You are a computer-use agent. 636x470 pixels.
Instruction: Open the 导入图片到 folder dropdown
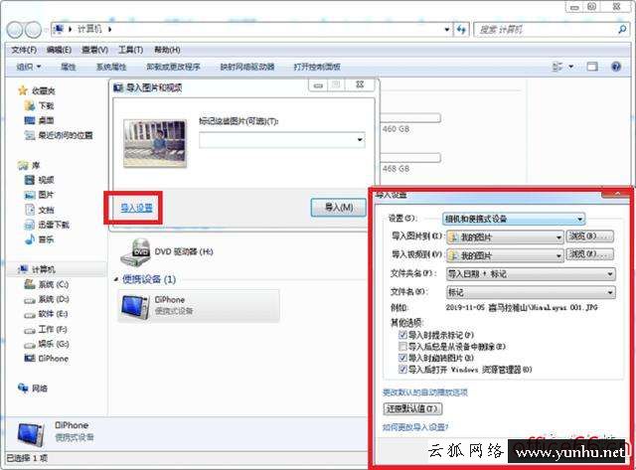[505, 237]
